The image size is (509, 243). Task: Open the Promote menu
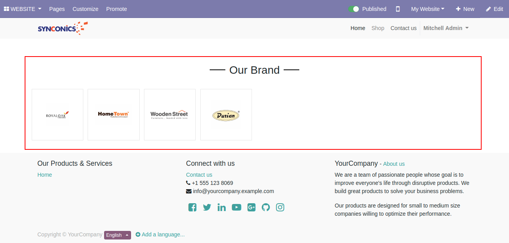click(x=117, y=9)
